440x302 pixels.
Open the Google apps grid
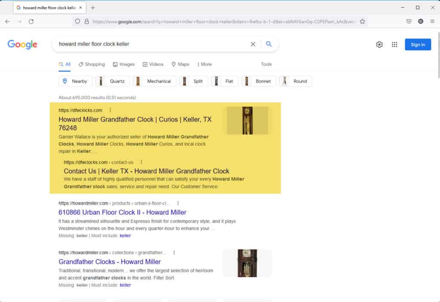(x=394, y=44)
